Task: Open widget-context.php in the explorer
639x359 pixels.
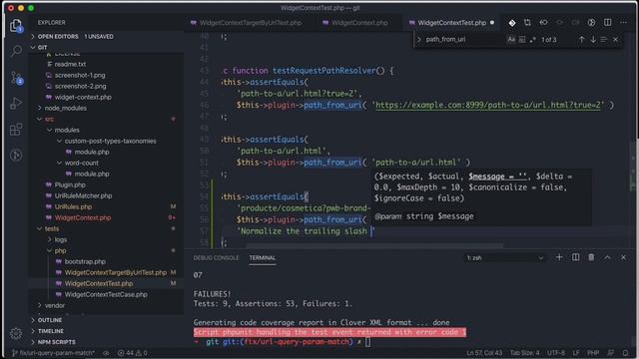Action: (83, 97)
